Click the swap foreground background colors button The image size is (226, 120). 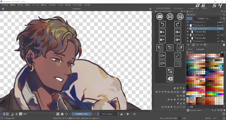(170, 71)
